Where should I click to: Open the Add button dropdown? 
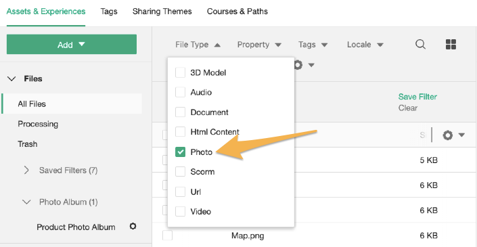click(72, 45)
